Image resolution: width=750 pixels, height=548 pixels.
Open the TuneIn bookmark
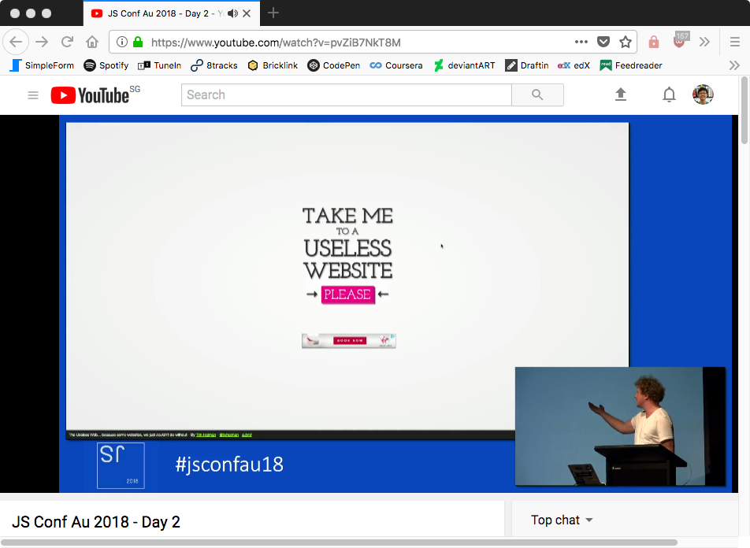[159, 65]
